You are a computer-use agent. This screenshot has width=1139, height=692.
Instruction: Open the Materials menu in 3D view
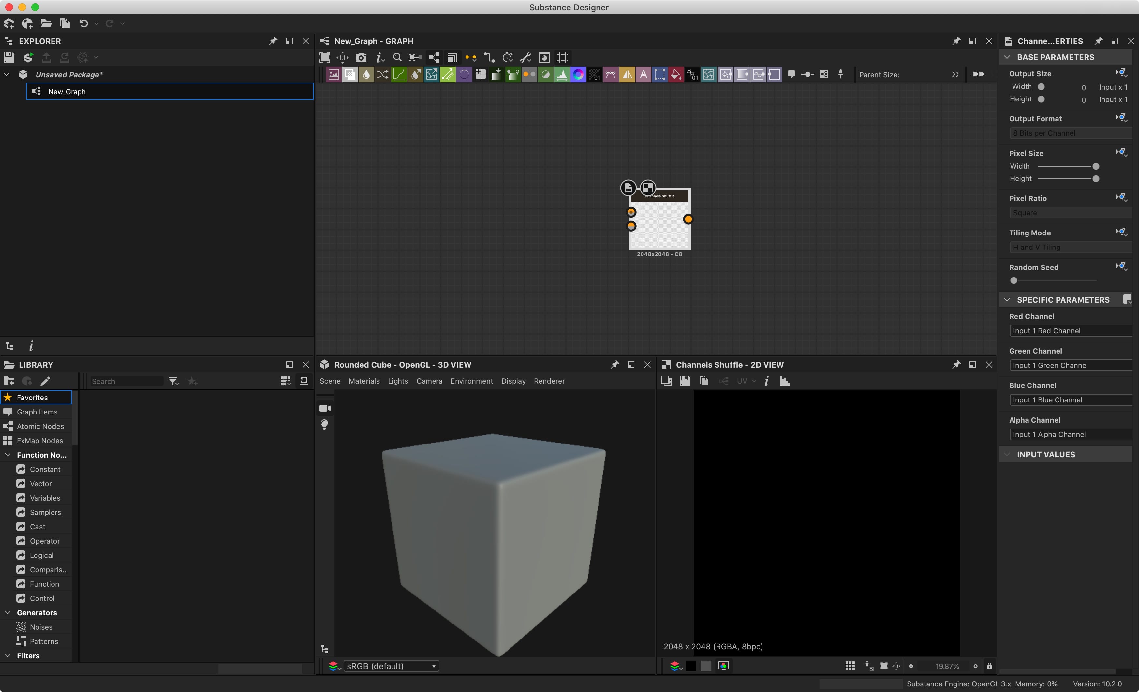click(x=364, y=381)
